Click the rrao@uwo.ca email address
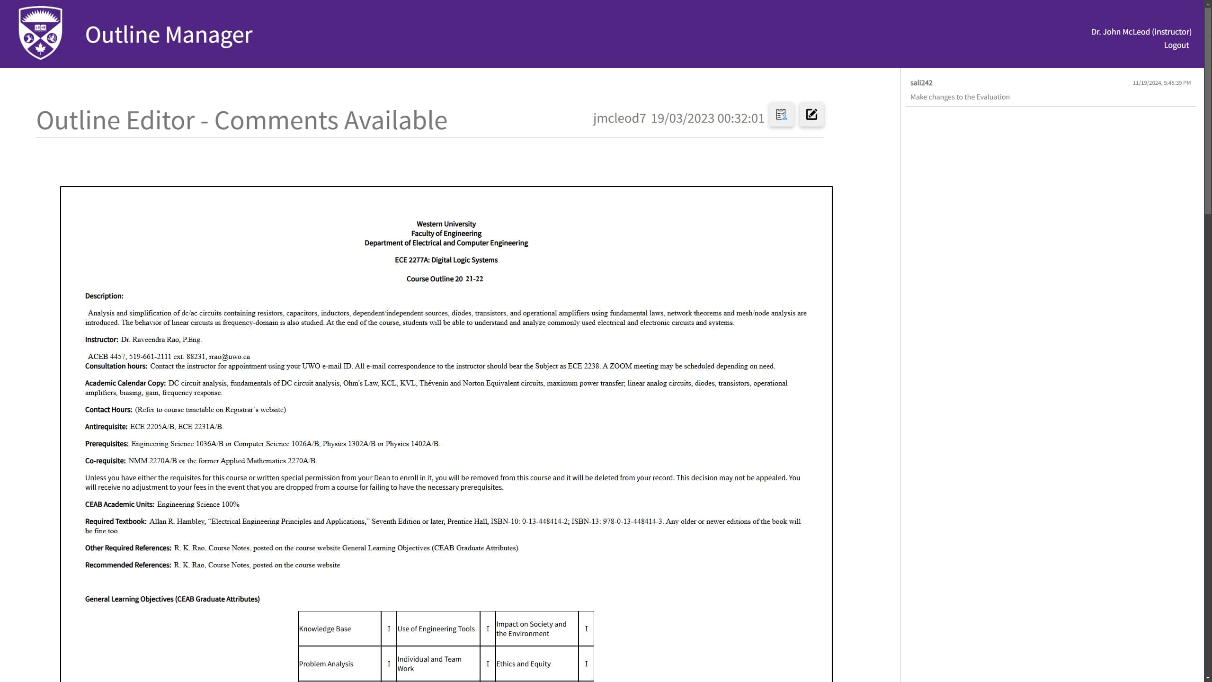 [229, 357]
